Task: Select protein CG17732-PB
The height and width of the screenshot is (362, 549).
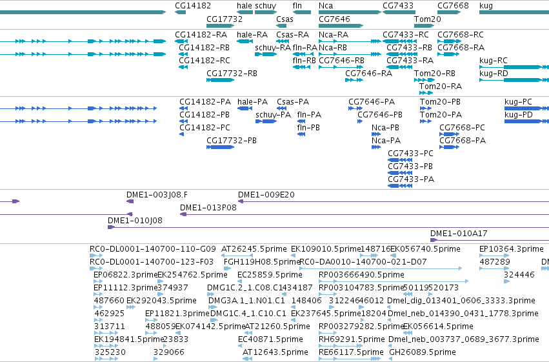Action: click(232, 141)
